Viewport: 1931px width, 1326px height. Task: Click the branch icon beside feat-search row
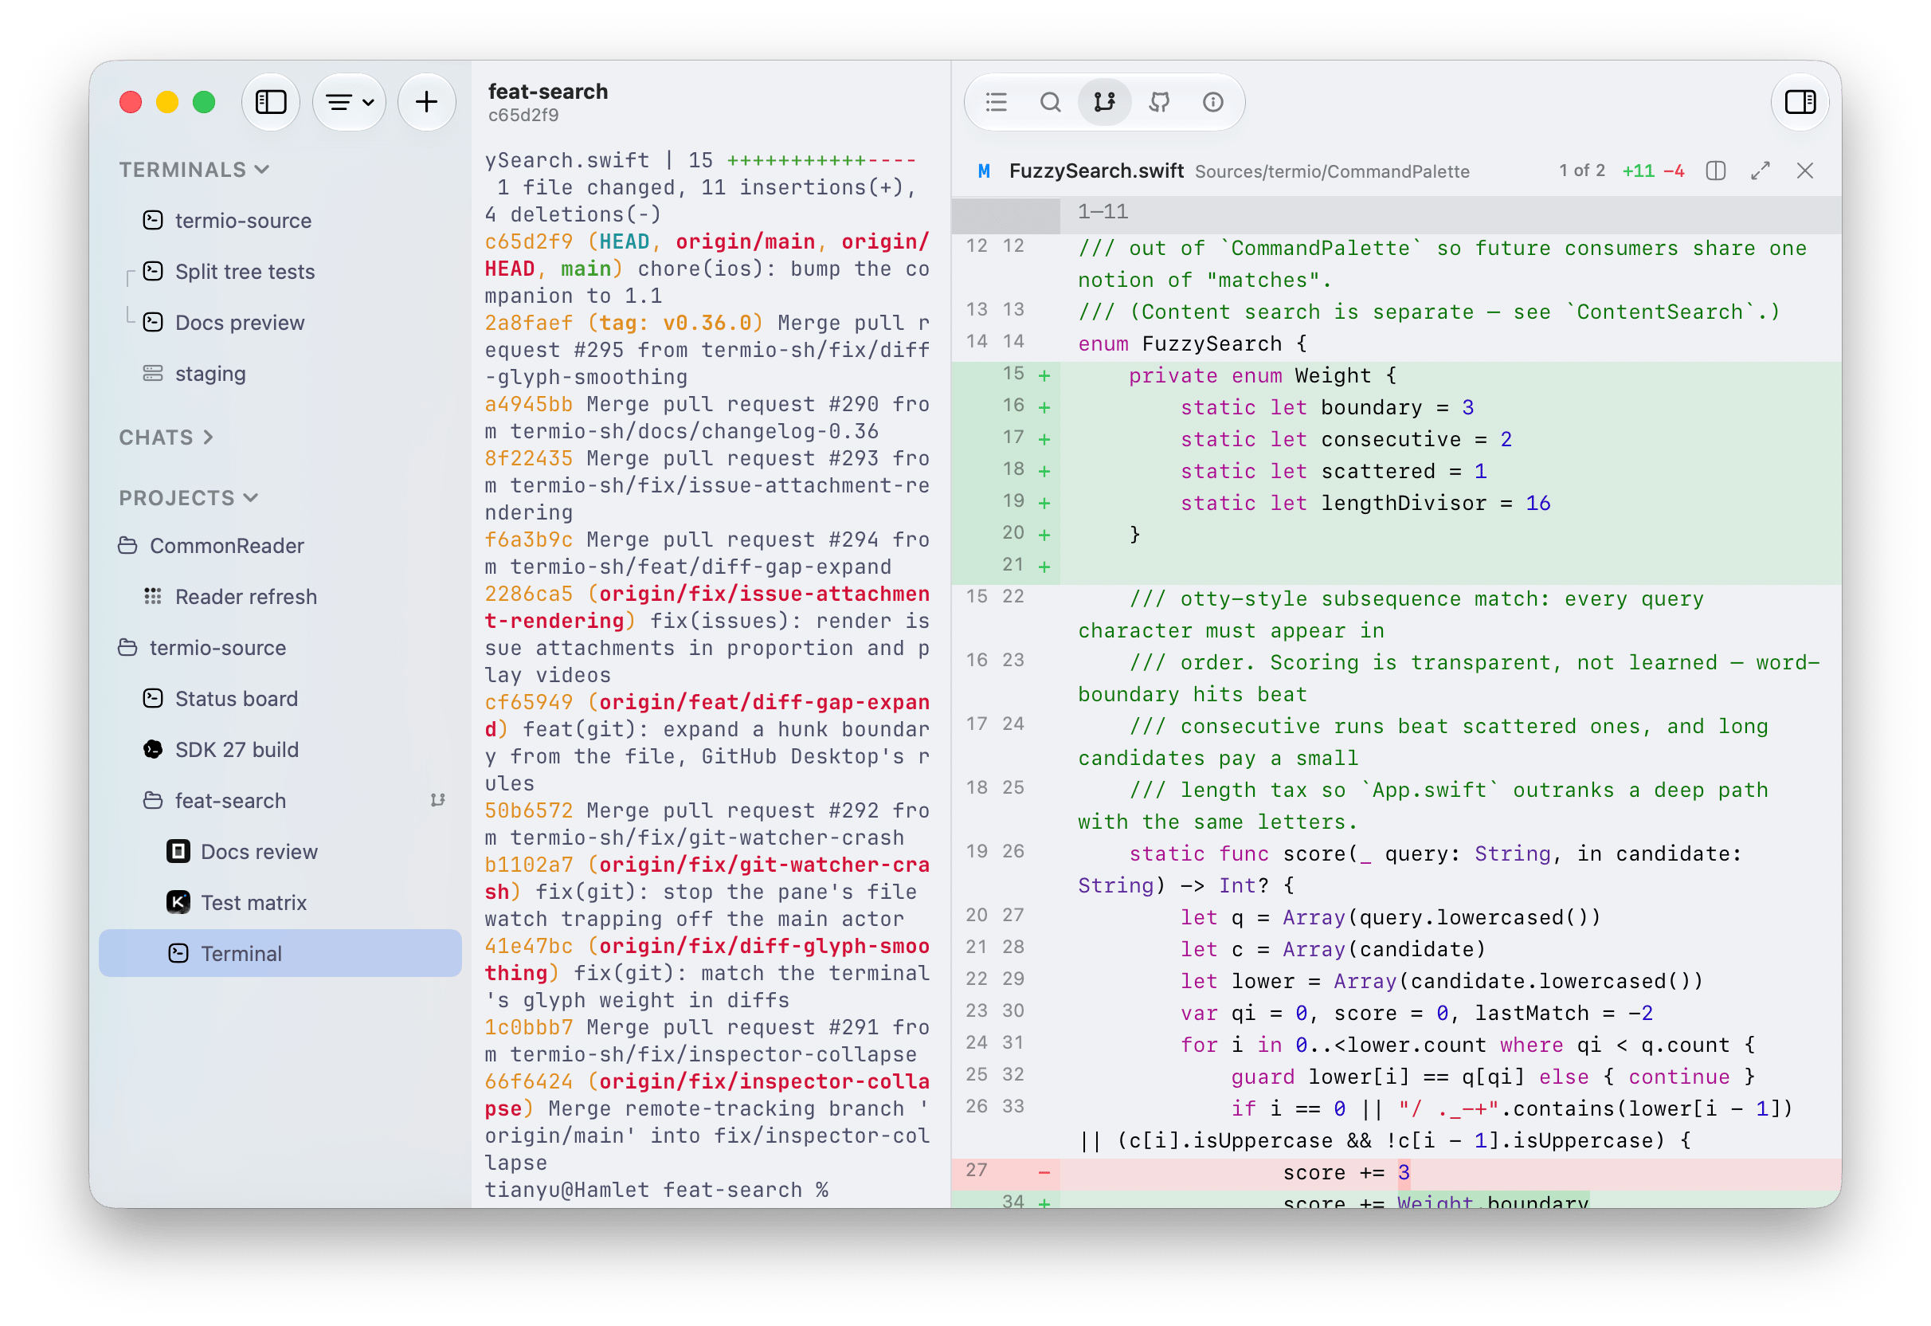tap(438, 800)
